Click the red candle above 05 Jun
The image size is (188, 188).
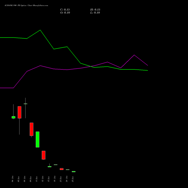click(x=20, y=112)
